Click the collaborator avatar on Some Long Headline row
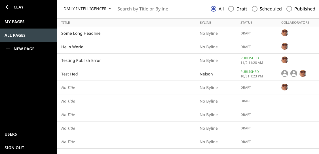Viewport: 319px width, 154px height. [x=284, y=33]
